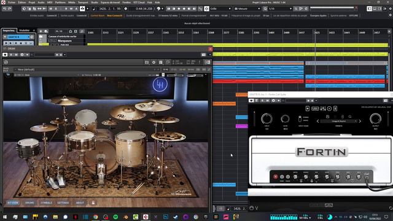Click the add track plus button
393x221 pixels.
tap(41, 31)
